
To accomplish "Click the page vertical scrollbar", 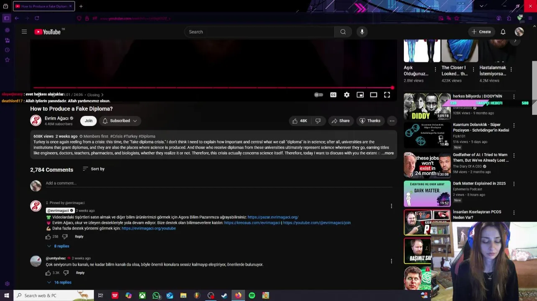I will [534, 88].
